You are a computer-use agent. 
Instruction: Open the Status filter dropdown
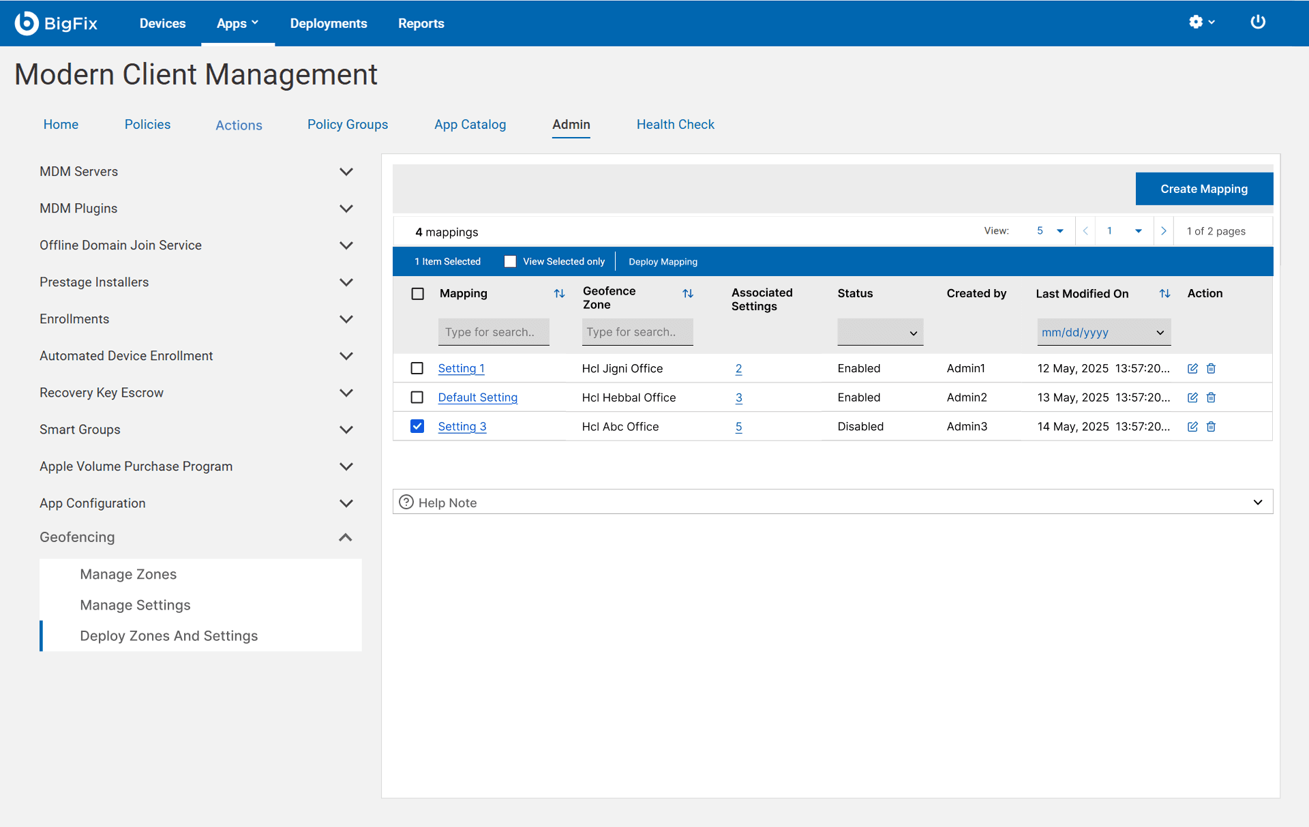pos(880,332)
